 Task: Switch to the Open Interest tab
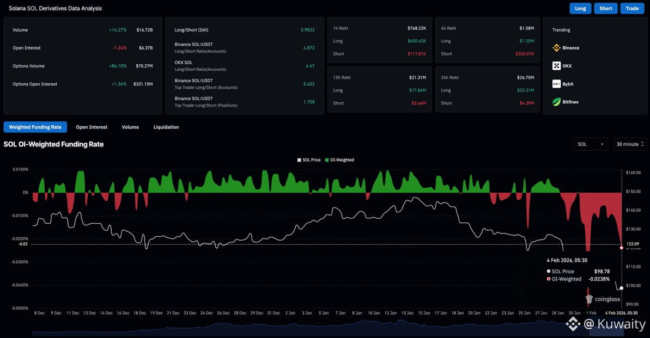pos(92,127)
